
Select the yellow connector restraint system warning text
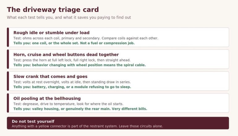[x=87, y=126]
